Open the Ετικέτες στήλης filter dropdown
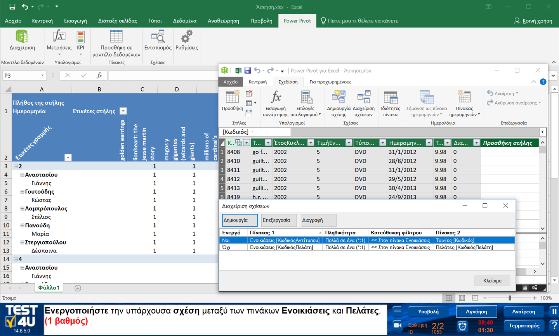Viewport: 559px width, 336px height. point(123,111)
